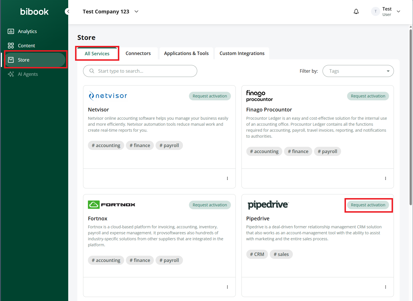Click the AI Agents sparkle icon

[11, 74]
